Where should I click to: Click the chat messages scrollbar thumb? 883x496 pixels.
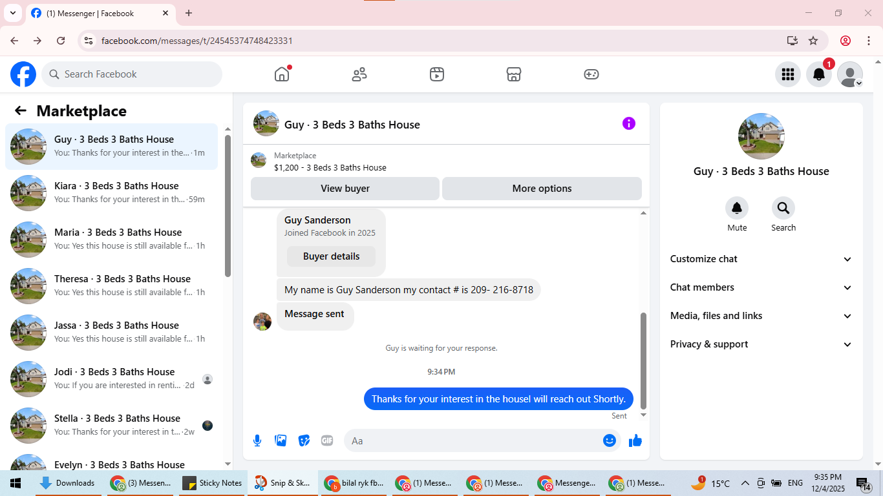click(x=643, y=360)
